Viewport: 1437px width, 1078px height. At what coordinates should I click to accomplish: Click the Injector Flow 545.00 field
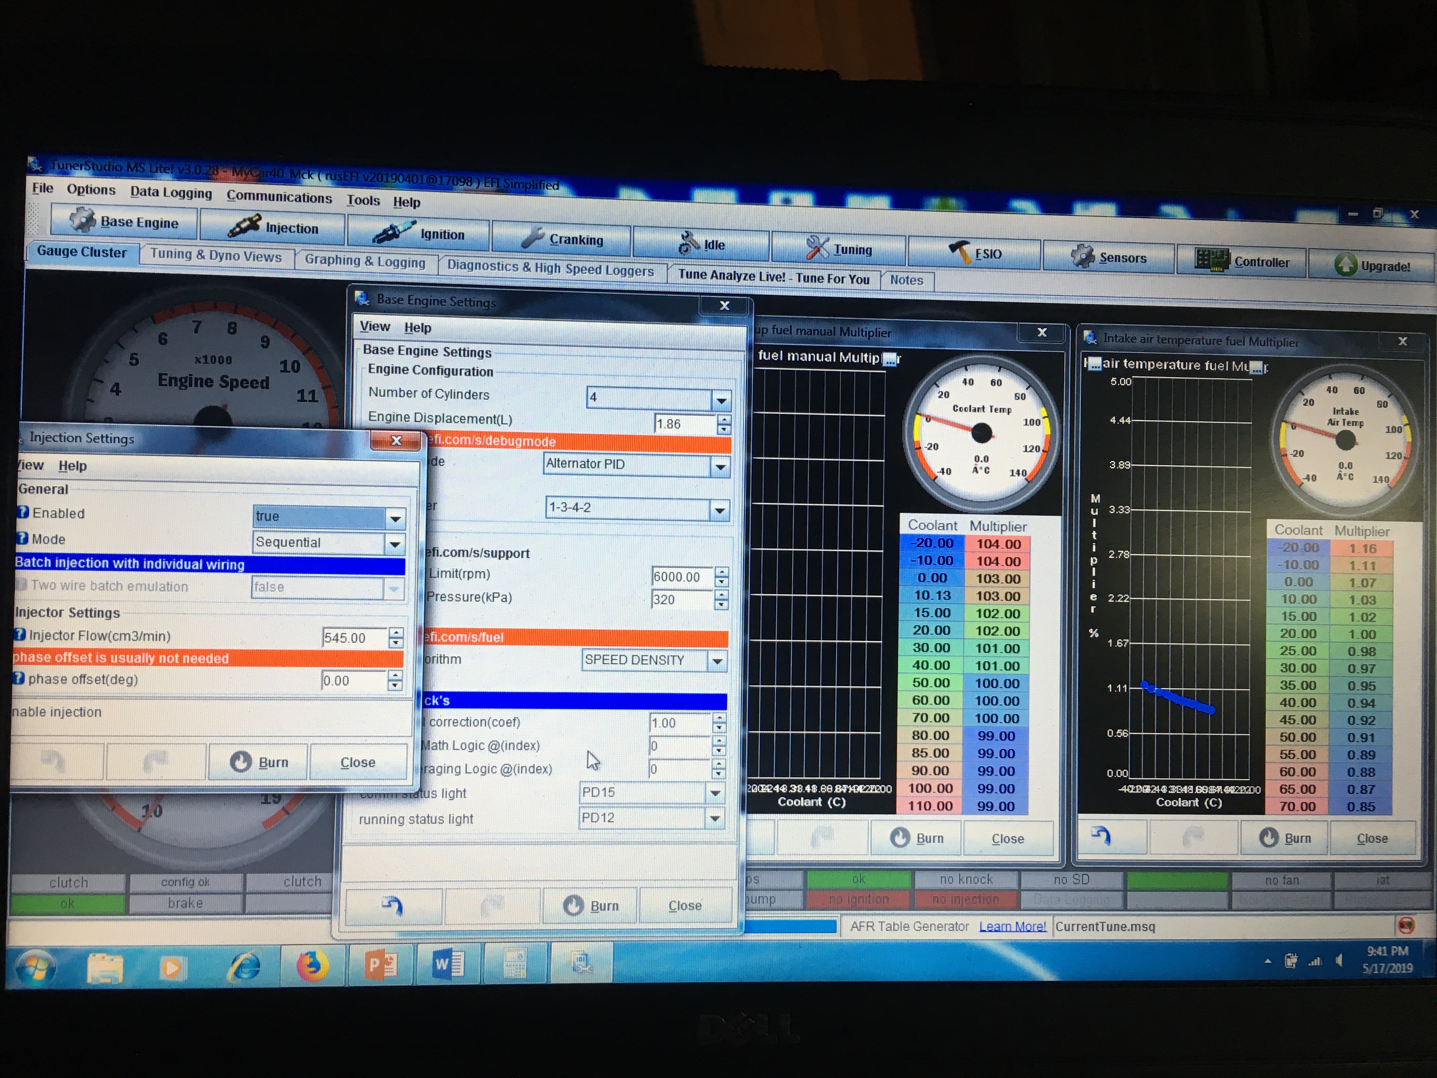[x=355, y=637]
